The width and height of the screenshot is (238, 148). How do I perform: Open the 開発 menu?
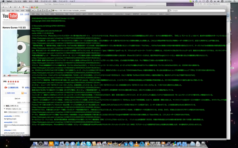point(55,1)
